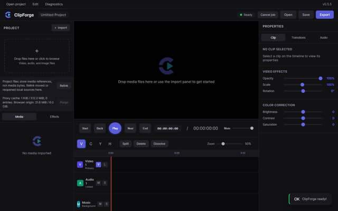
Task: Click the Saturation slider
Action: coord(303,124)
